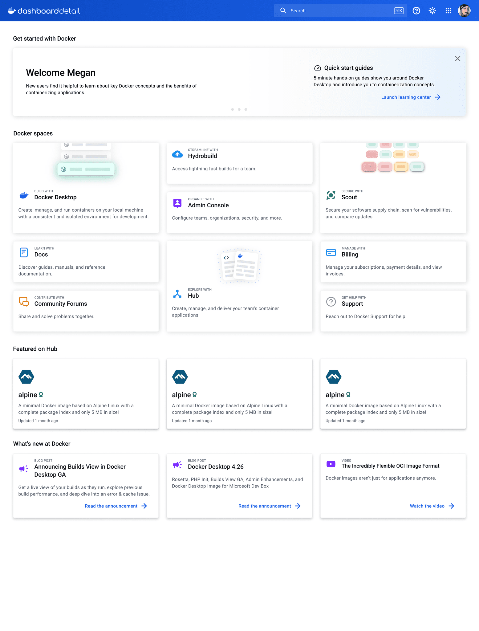The image size is (479, 631).
Task: Click the Docker Desktop 4.26 title
Action: click(216, 466)
